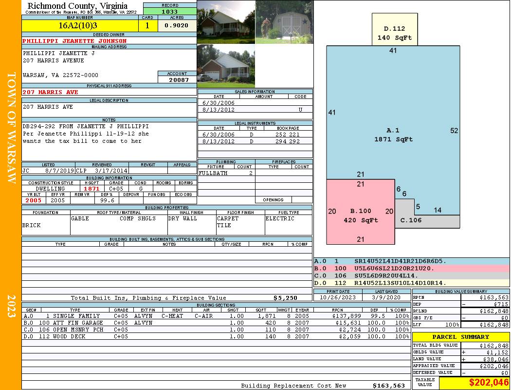Click the mailing city line WARSAW, VA 22572-0000
The width and height of the screenshot is (511, 390).
[60, 75]
